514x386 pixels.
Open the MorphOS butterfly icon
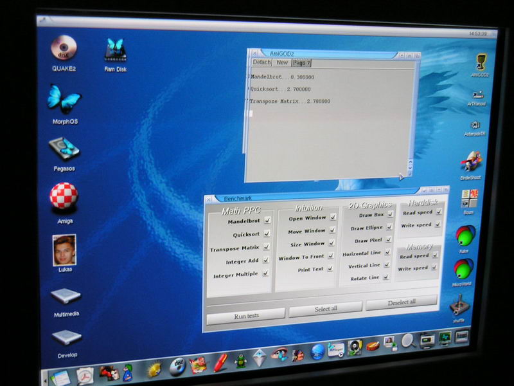64,98
